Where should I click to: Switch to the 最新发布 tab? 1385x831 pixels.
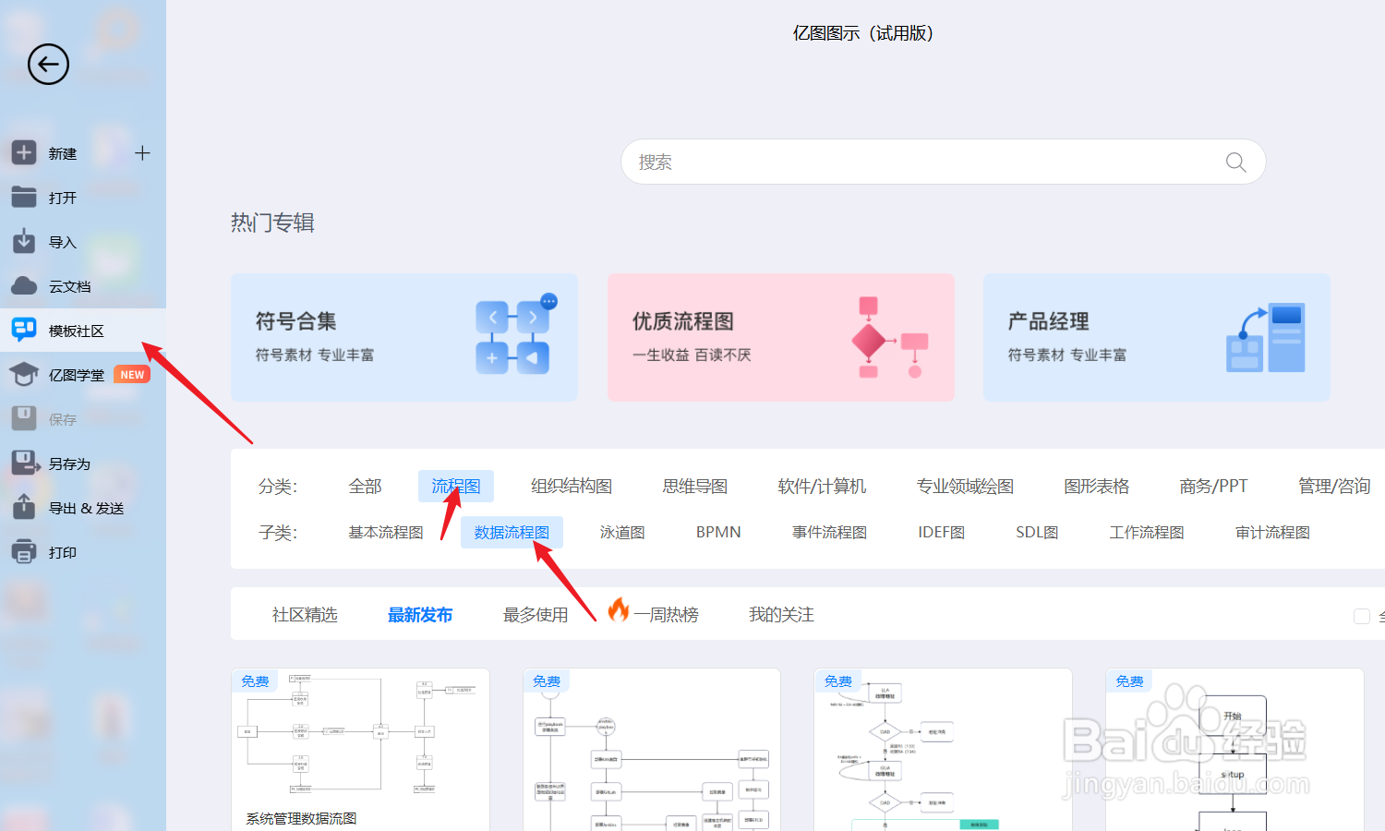tap(420, 615)
